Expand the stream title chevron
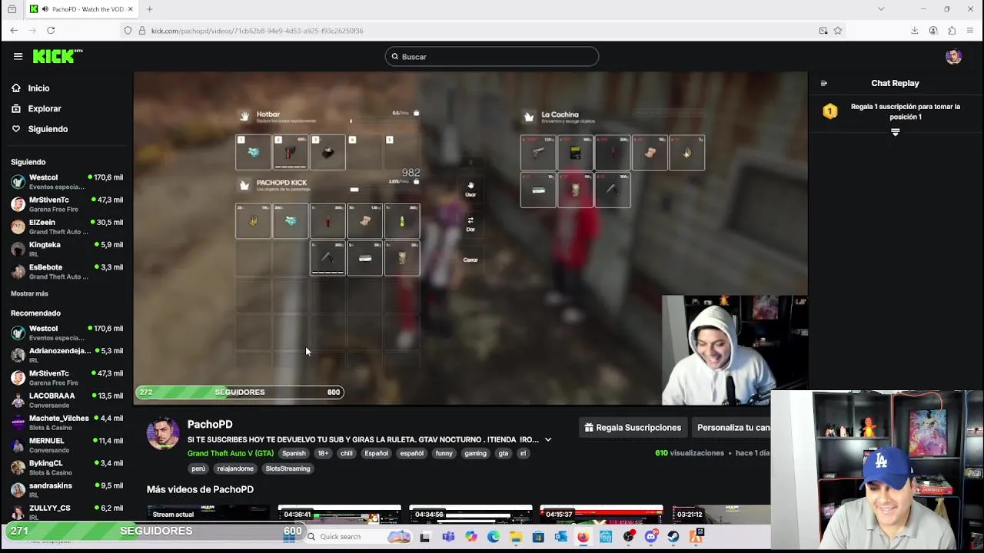 [548, 440]
